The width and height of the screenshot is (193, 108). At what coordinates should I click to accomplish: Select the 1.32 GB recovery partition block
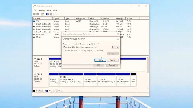[x=123, y=79]
